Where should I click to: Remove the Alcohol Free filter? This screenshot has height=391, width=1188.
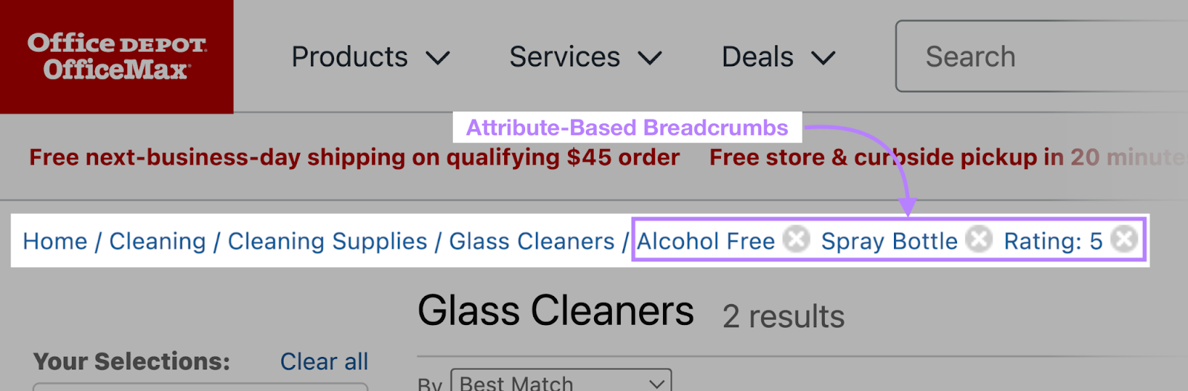click(x=797, y=240)
